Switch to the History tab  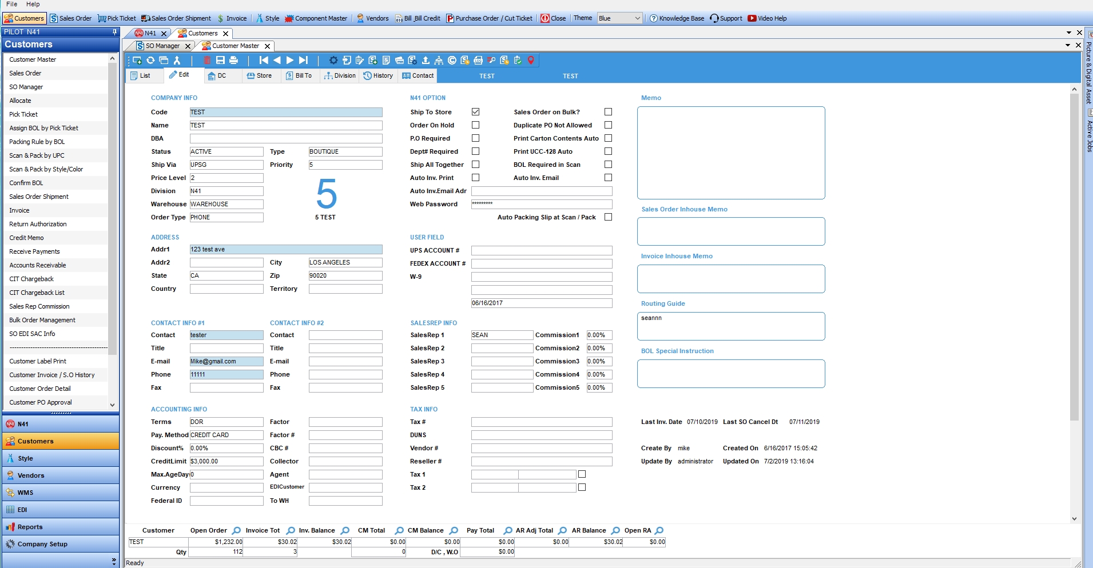pos(378,75)
